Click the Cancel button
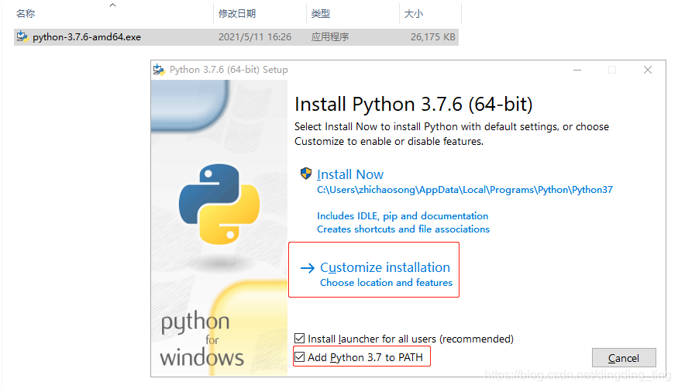 (x=624, y=358)
